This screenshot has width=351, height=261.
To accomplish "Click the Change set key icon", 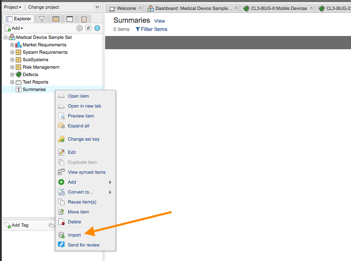I will click(x=61, y=139).
